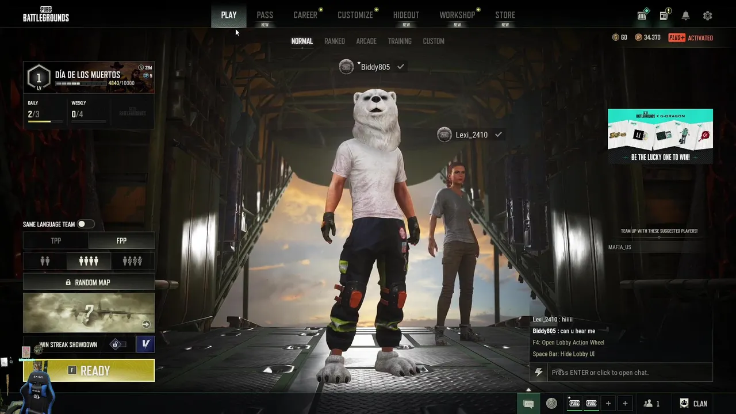Click the PLUS+ activated badge

pos(691,38)
